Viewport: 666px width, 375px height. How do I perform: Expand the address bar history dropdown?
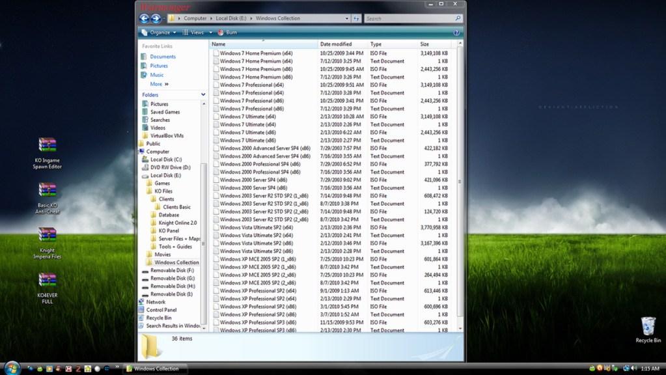[x=346, y=19]
